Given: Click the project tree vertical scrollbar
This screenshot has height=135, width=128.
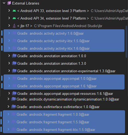Looking at the screenshot, I should 126,42.
